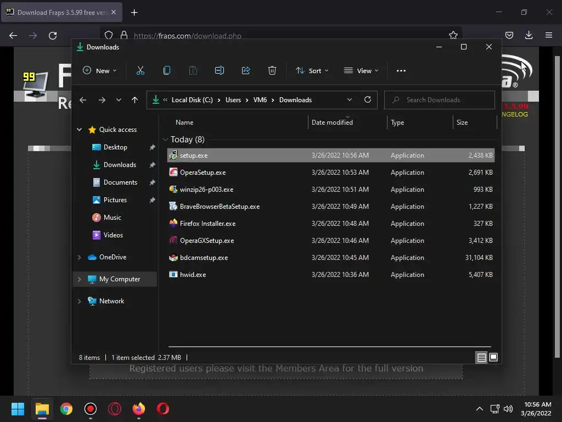The width and height of the screenshot is (562, 422).
Task: Close the Download Fraps browser tab
Action: pos(114,12)
